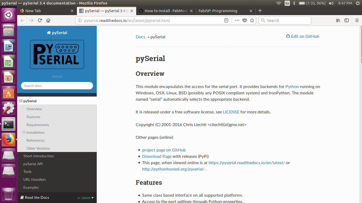
Task: Select the pySerial 3.4 documentation tab
Action: (107, 11)
